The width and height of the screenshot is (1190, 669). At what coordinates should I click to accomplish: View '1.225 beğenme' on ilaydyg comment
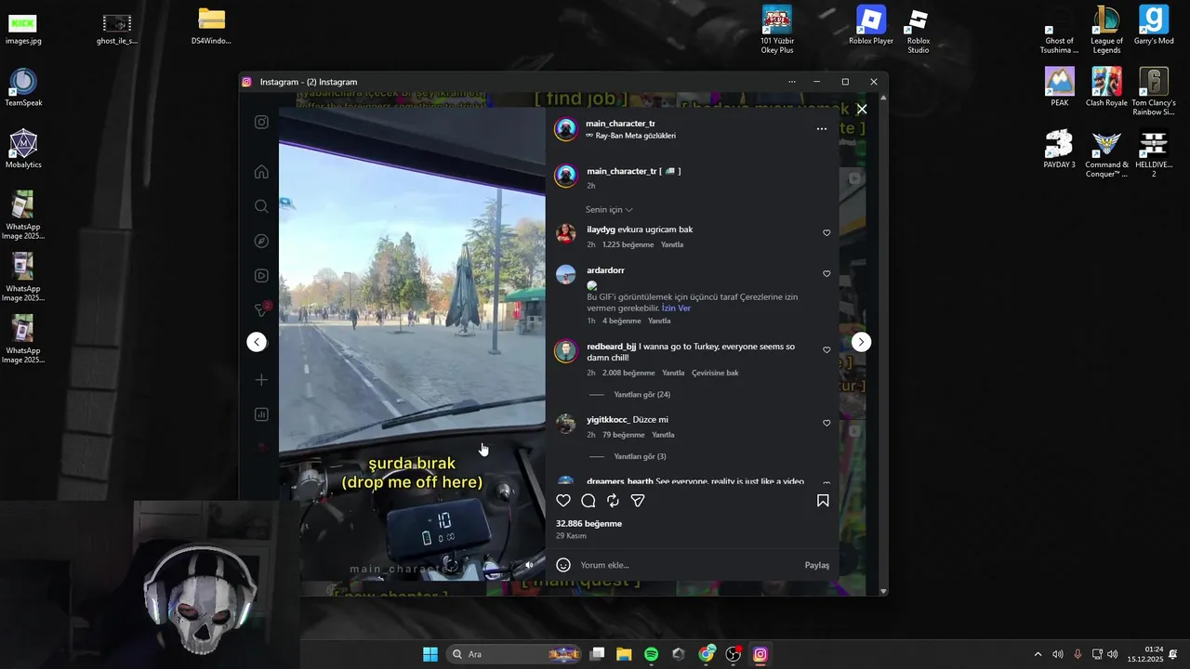[628, 245]
